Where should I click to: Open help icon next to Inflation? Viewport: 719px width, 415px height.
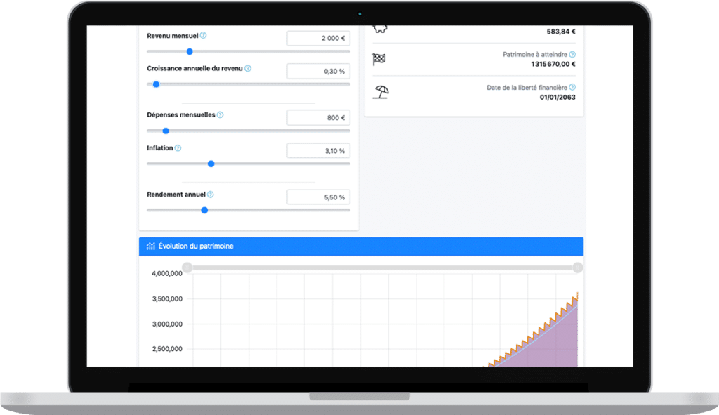click(x=178, y=147)
